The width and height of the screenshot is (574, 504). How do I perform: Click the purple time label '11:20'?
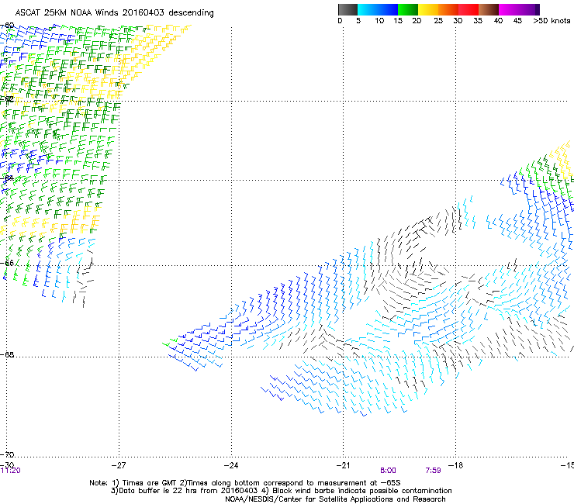click(11, 471)
